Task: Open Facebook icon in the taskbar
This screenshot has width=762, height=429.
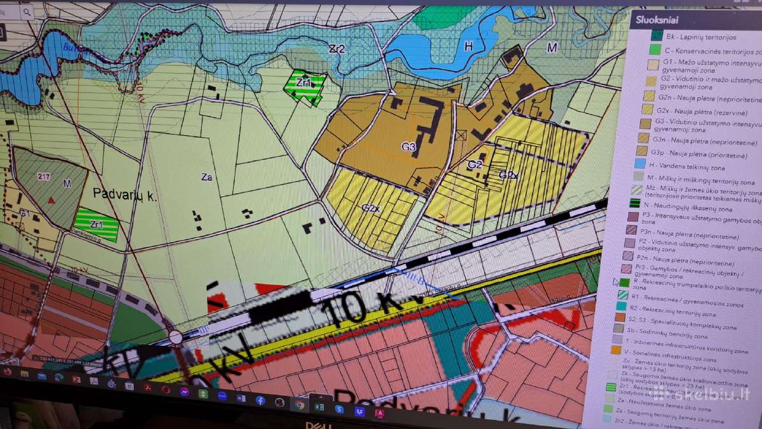Action: [x=260, y=400]
